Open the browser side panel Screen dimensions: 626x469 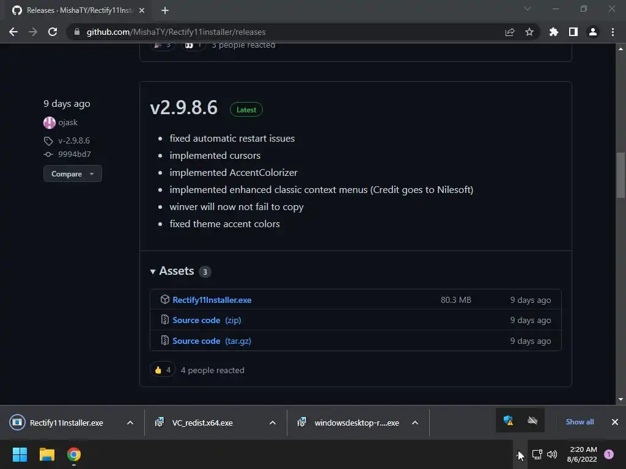573,32
